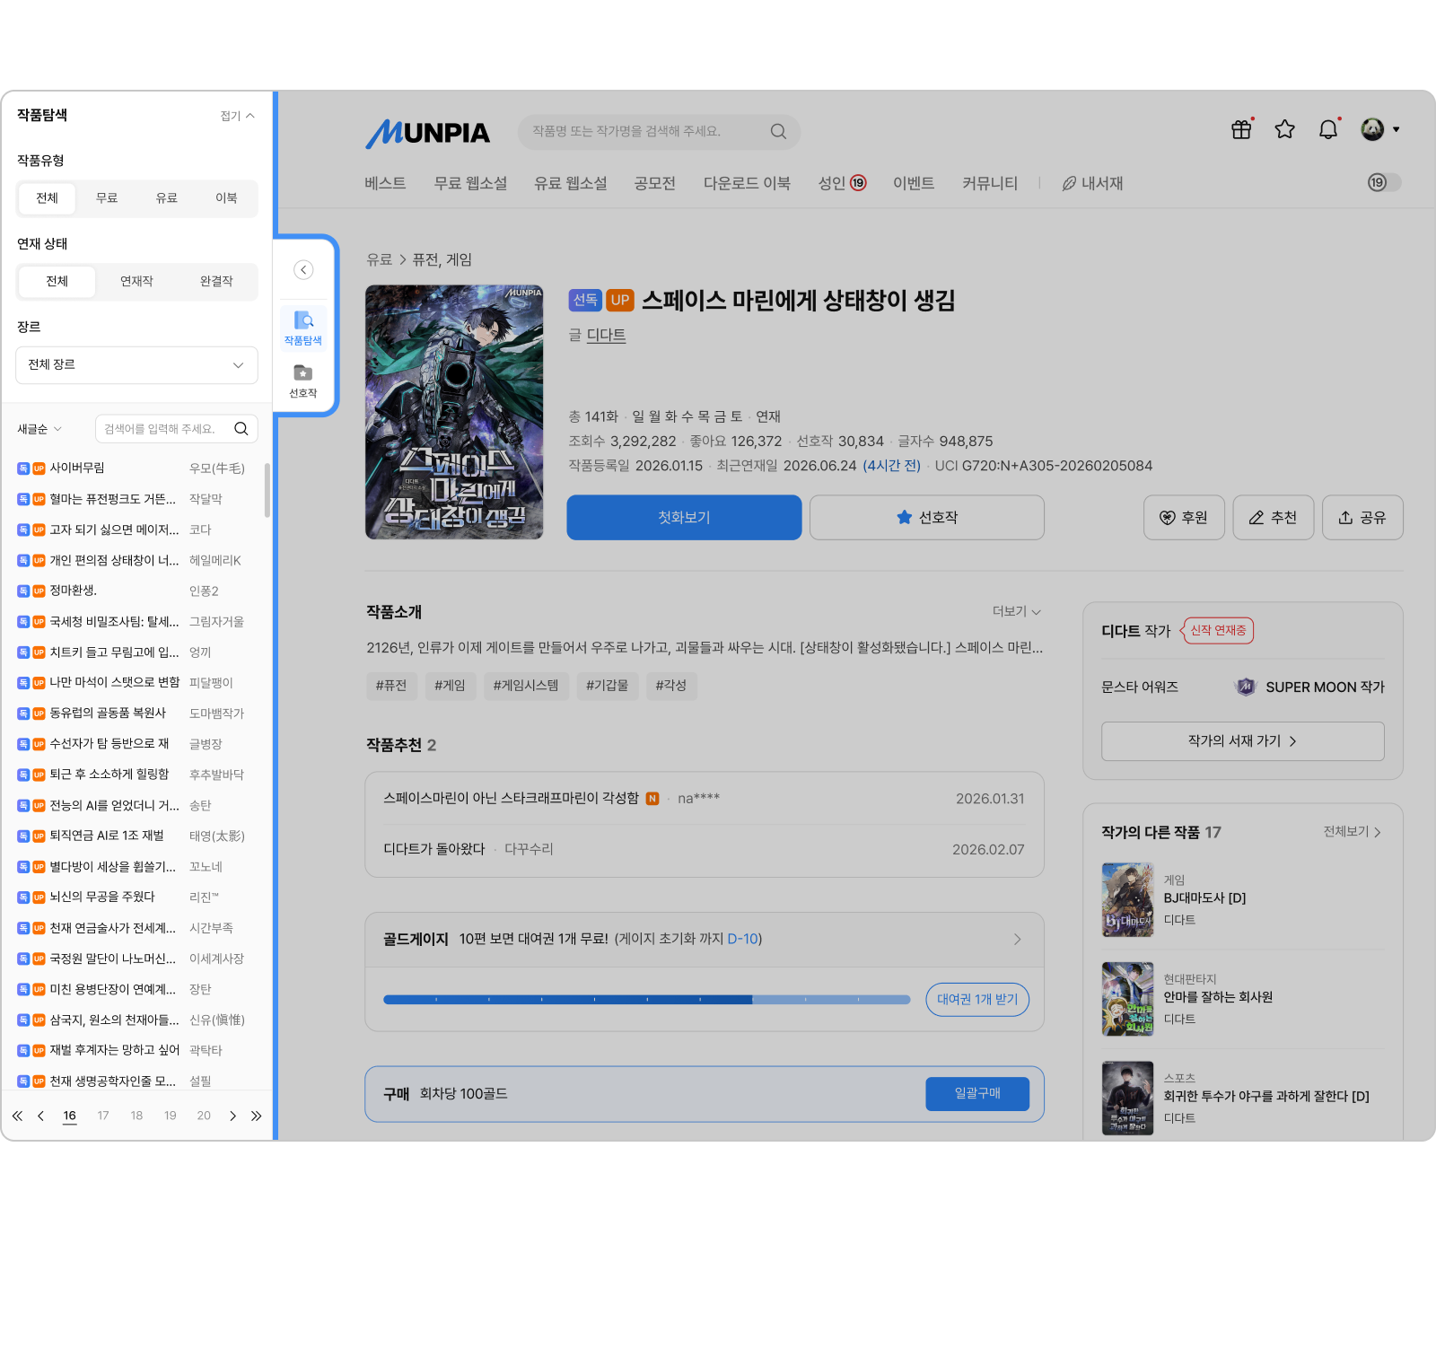Click the sidebar list scrollbar

pos(267,490)
